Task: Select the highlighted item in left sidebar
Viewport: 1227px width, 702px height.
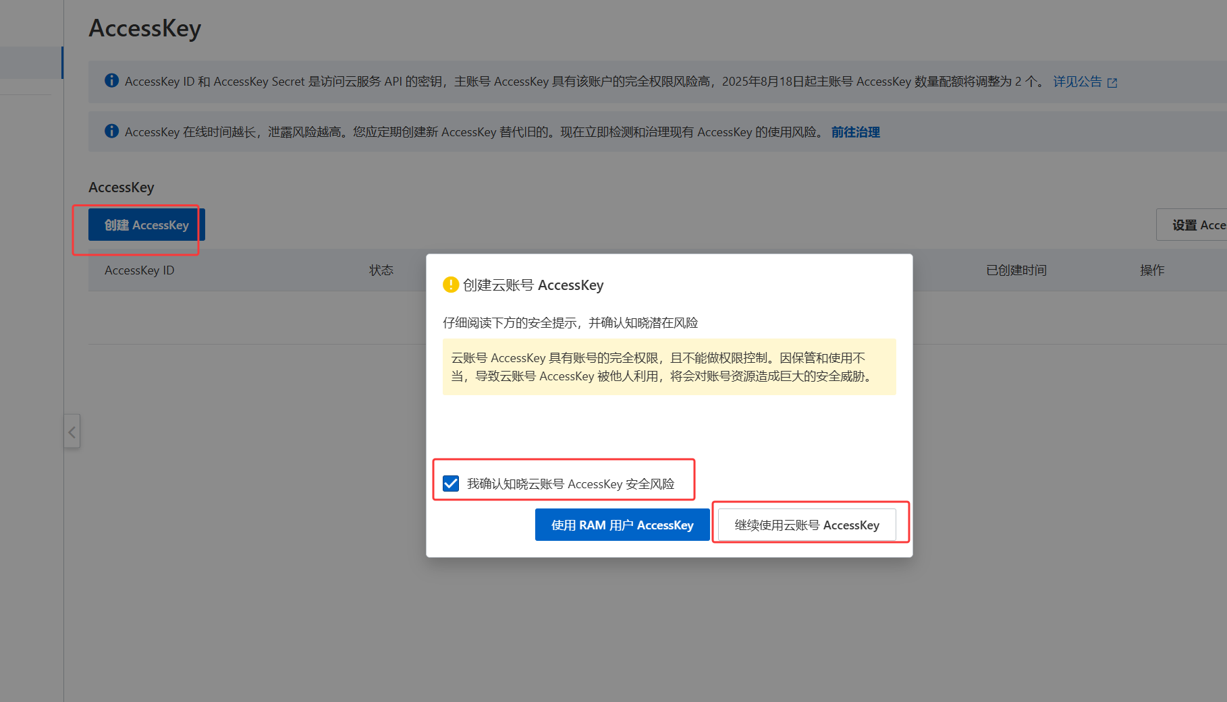Action: 32,62
